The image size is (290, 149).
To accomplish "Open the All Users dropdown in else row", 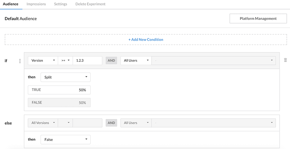I will pos(136,123).
